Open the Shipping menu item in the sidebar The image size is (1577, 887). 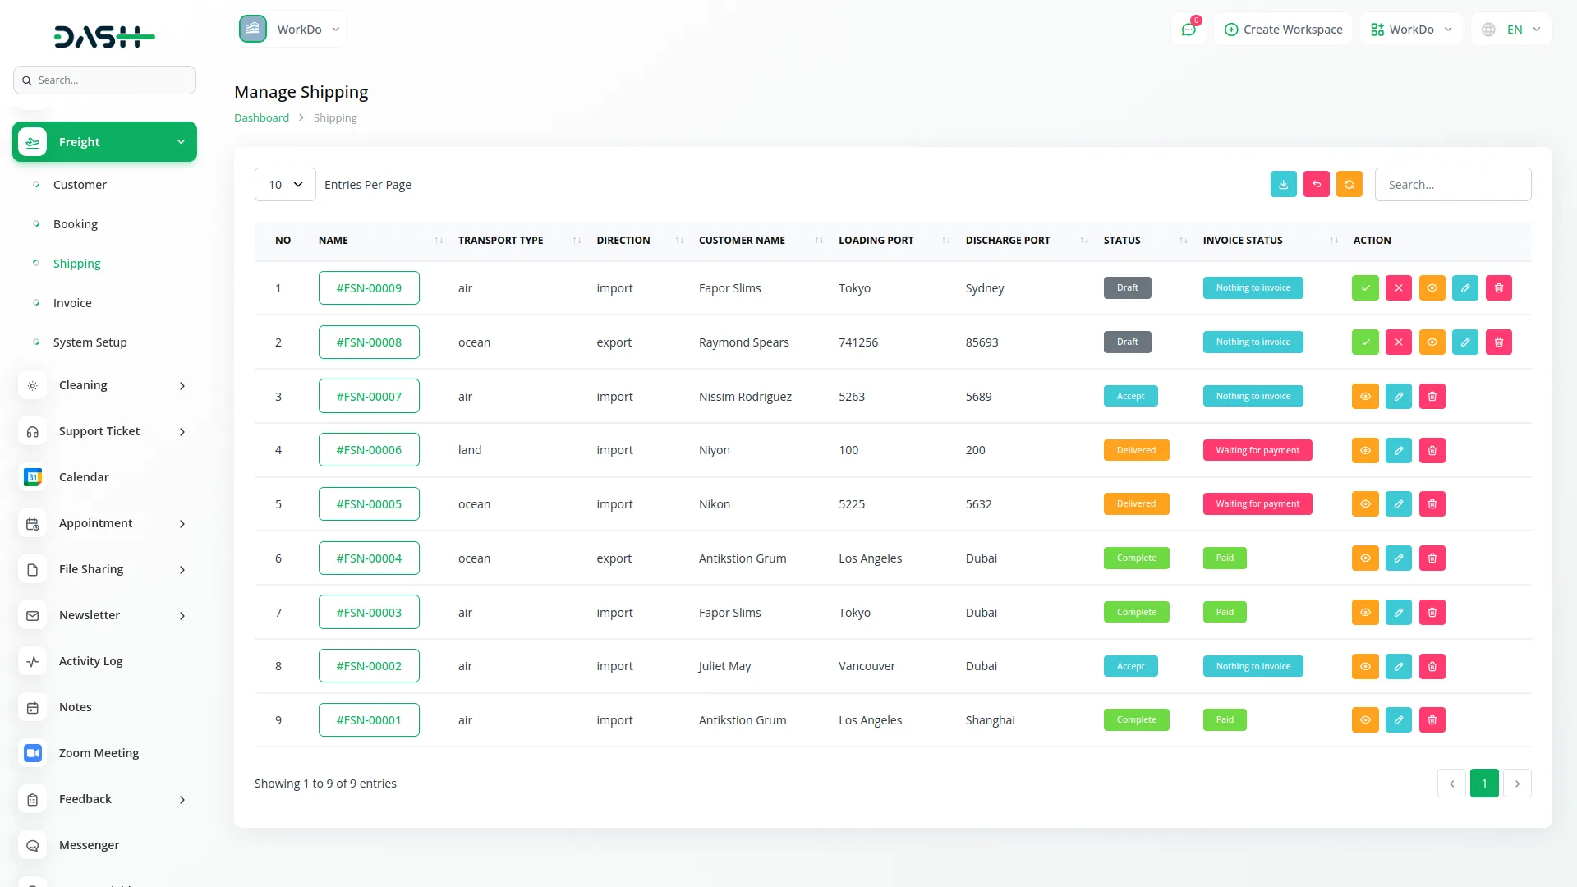coord(76,263)
